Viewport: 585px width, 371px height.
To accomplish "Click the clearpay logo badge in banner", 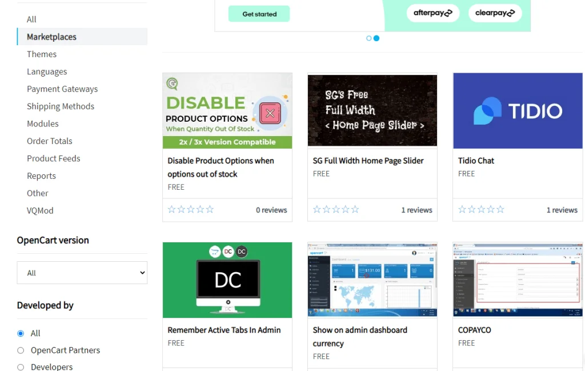I will pyautogui.click(x=495, y=13).
